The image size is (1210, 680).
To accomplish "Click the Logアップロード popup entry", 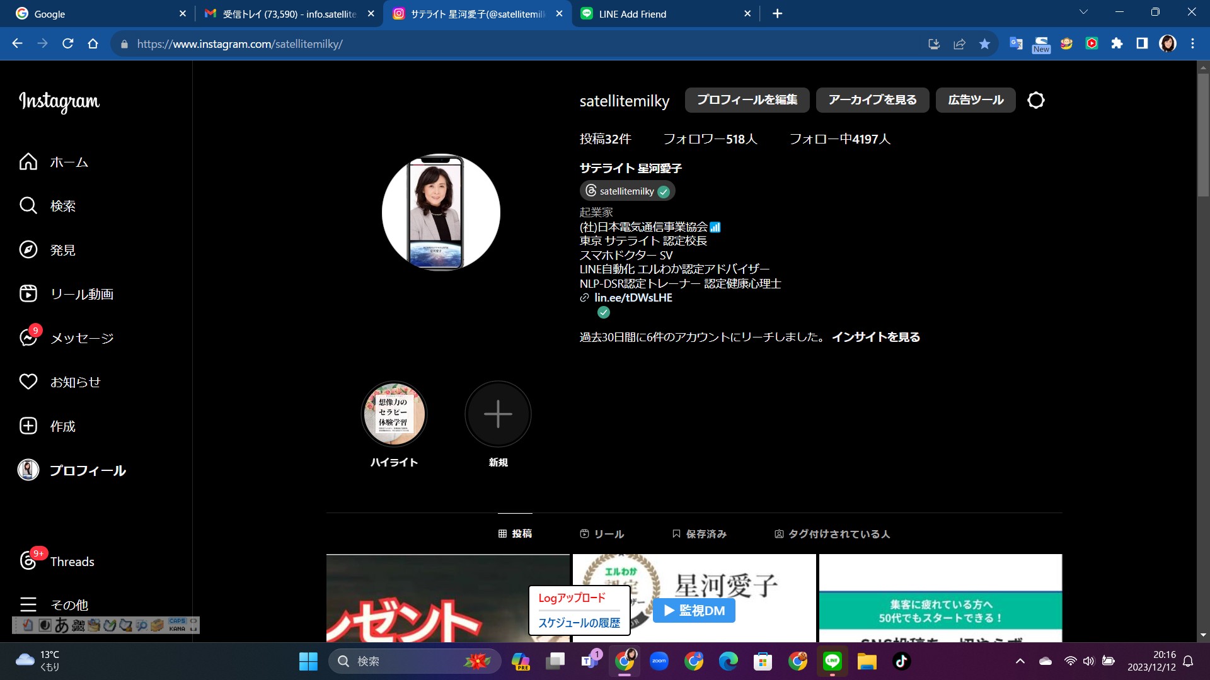I will (572, 598).
